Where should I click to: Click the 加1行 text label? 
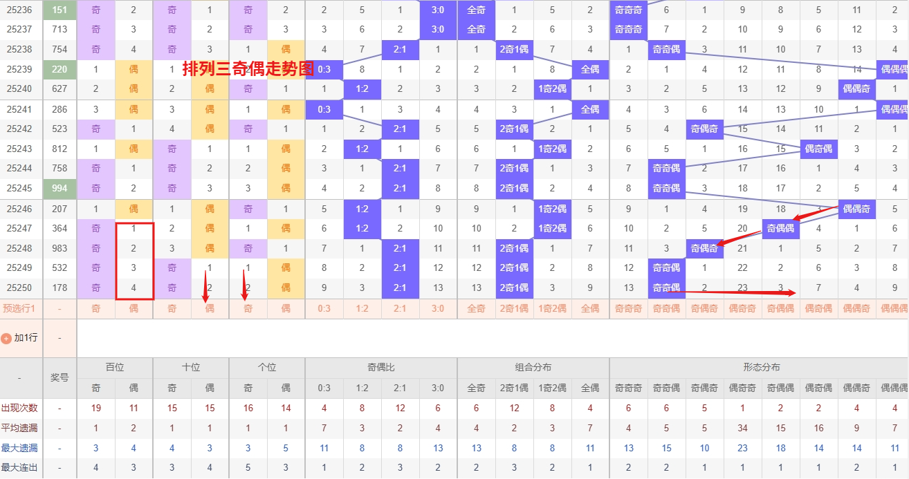26,338
